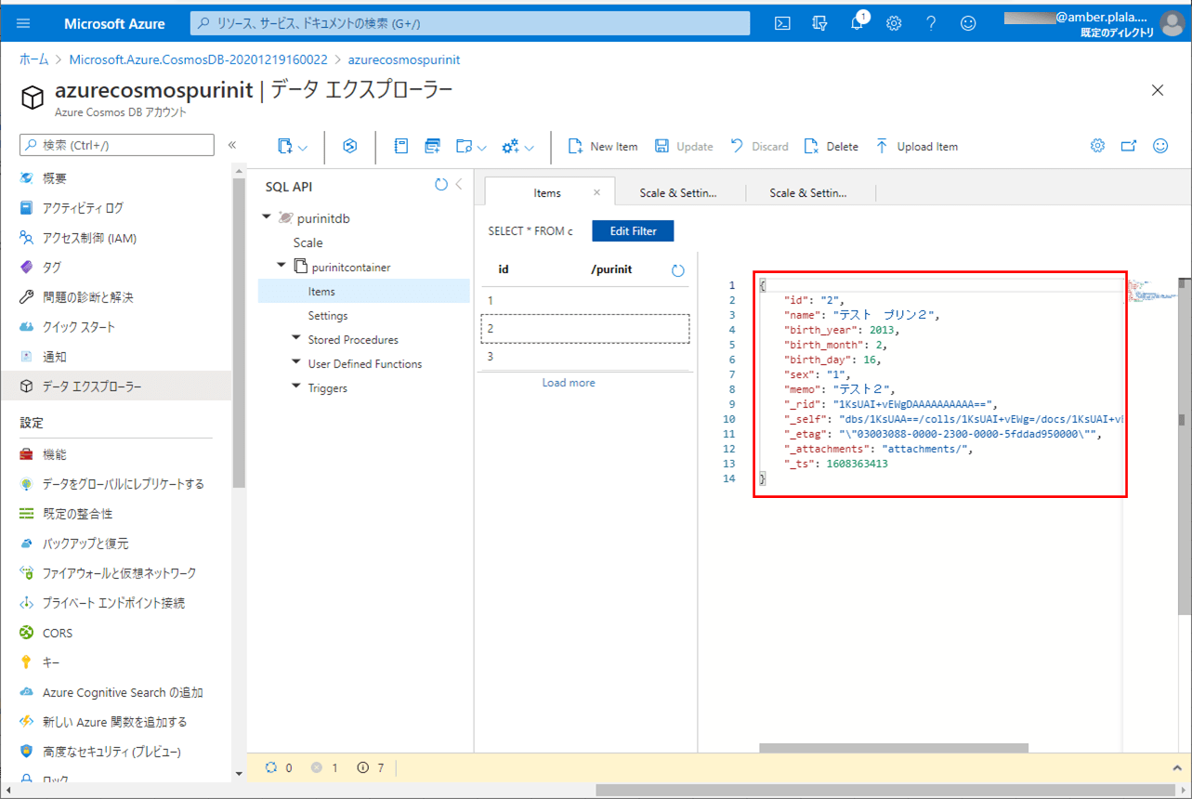The width and height of the screenshot is (1192, 799).
Task: Open Data Explorer in full screen
Action: [x=1129, y=146]
